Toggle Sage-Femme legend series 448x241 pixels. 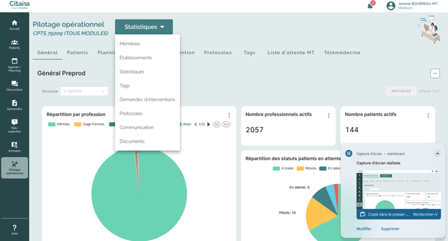[90, 124]
